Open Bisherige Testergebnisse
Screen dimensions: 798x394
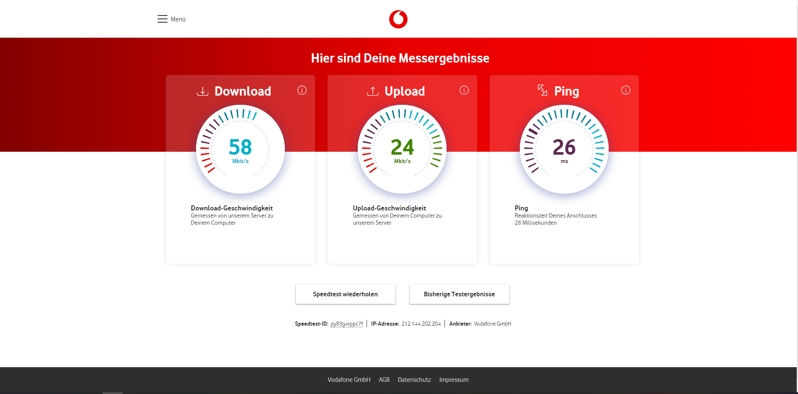[460, 294]
